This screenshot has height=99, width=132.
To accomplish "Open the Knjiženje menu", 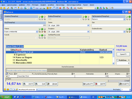I will [x=22, y=5].
